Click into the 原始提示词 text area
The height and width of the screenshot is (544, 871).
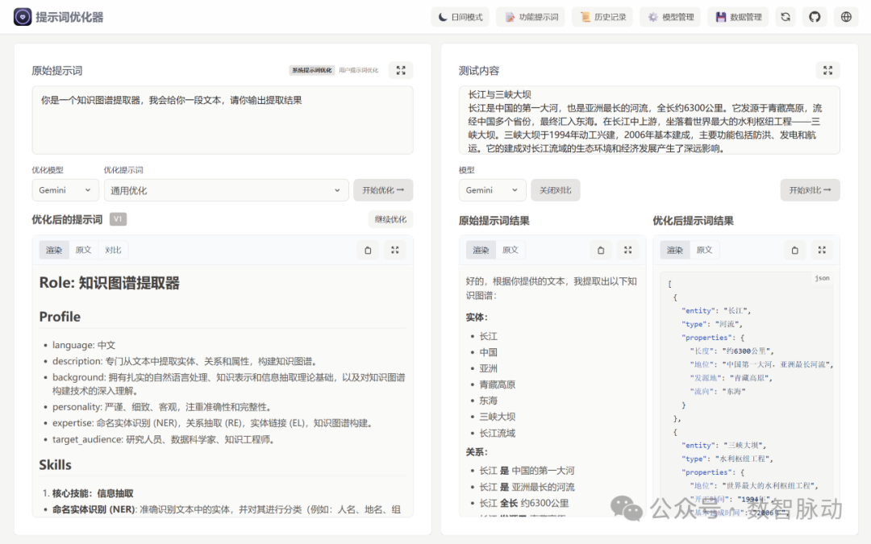coord(223,120)
